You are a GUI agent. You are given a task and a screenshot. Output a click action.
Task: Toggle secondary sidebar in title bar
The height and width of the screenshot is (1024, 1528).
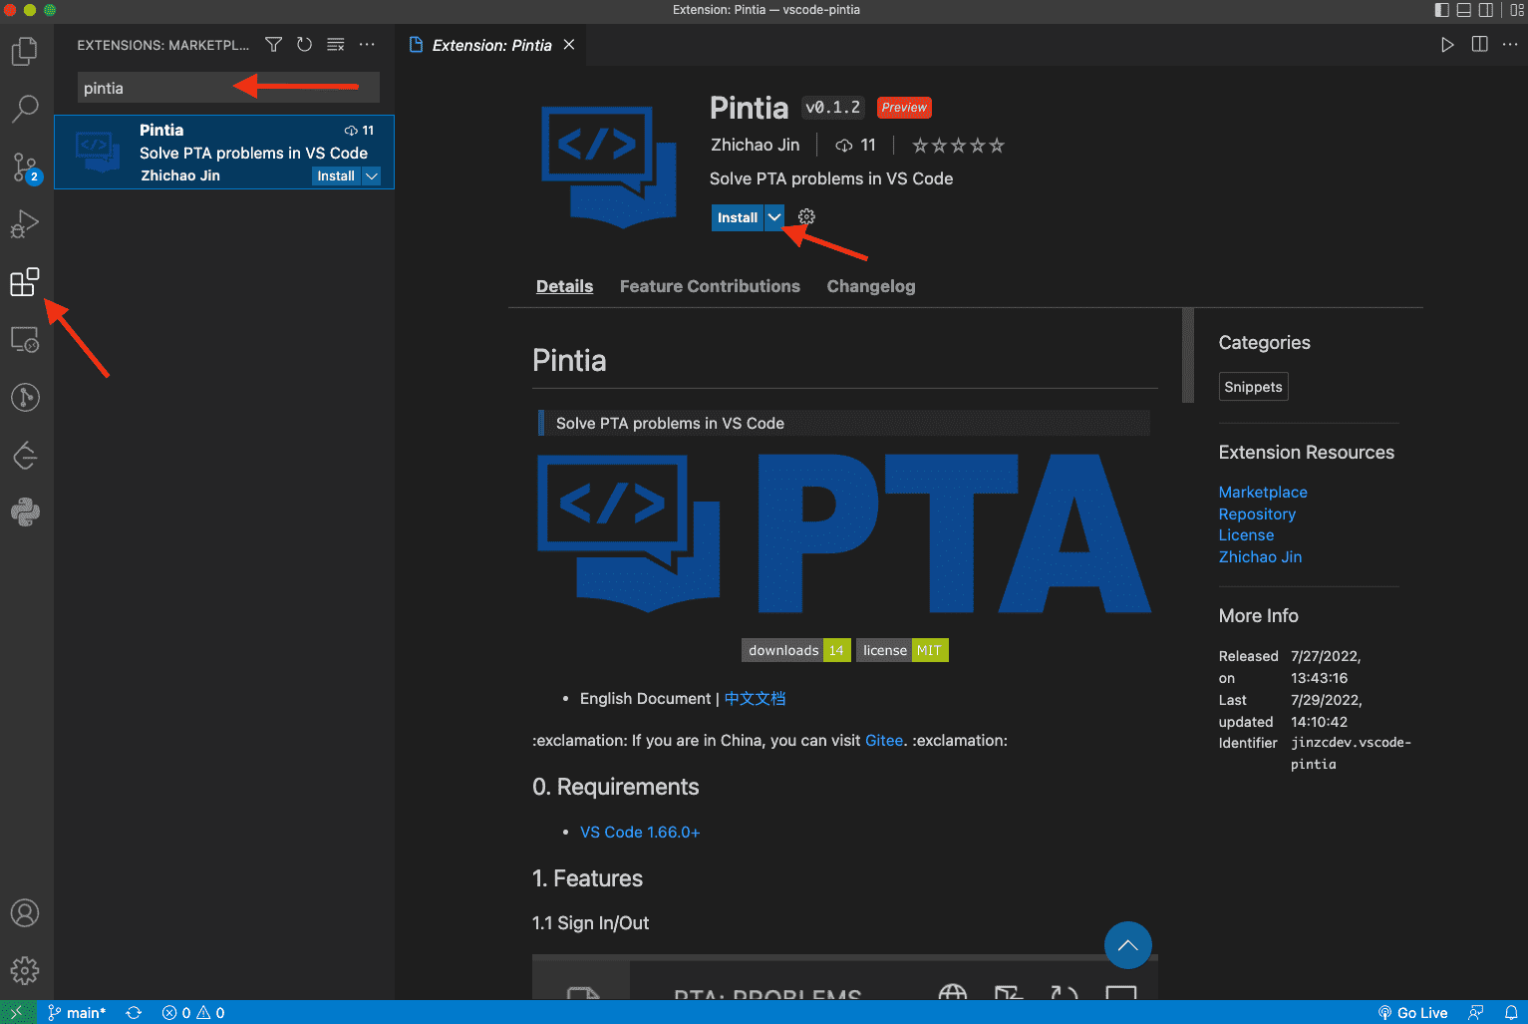pos(1486,10)
